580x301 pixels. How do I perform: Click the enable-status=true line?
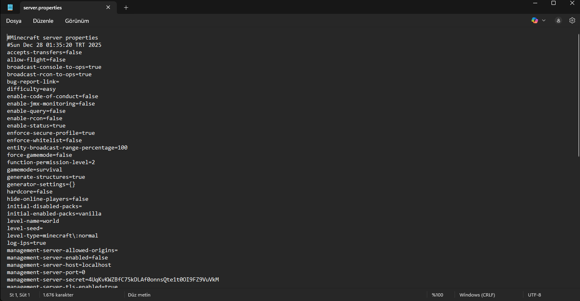tap(36, 125)
